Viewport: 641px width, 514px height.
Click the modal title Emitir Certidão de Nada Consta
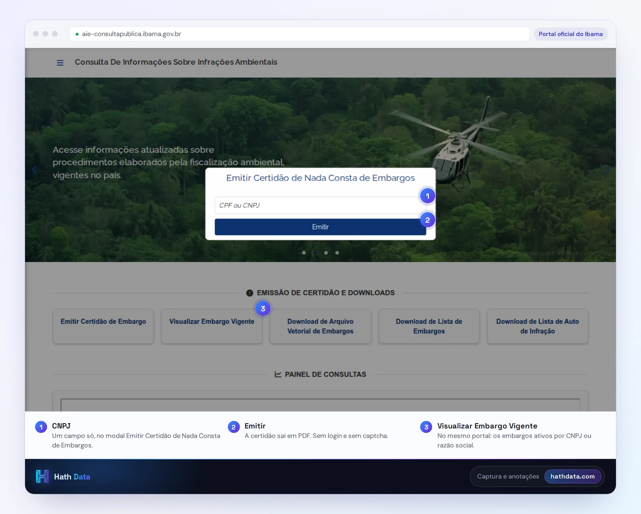320,178
